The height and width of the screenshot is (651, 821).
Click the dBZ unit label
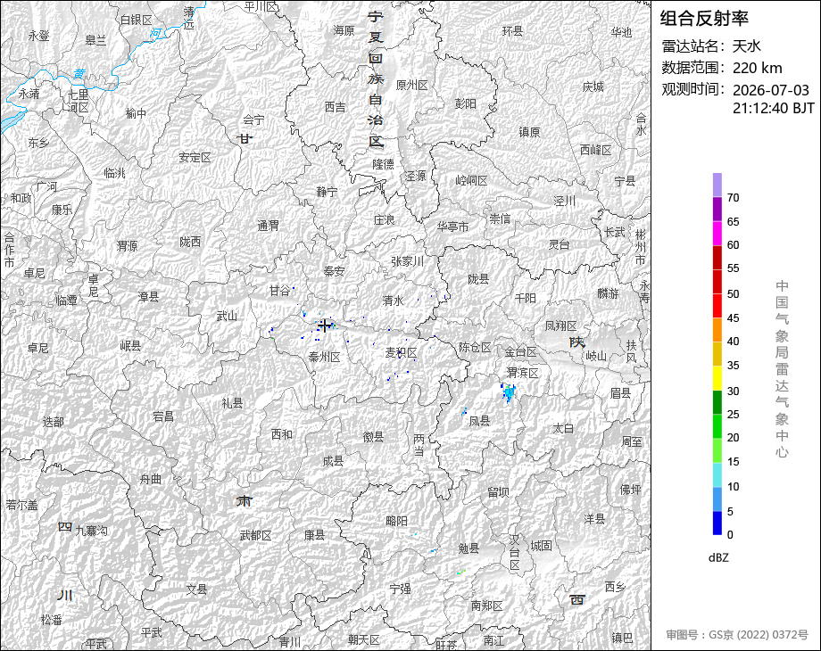click(718, 557)
